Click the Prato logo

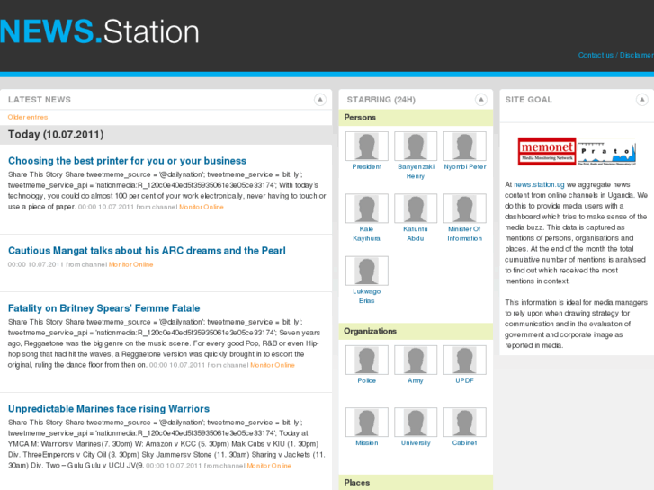(607, 153)
